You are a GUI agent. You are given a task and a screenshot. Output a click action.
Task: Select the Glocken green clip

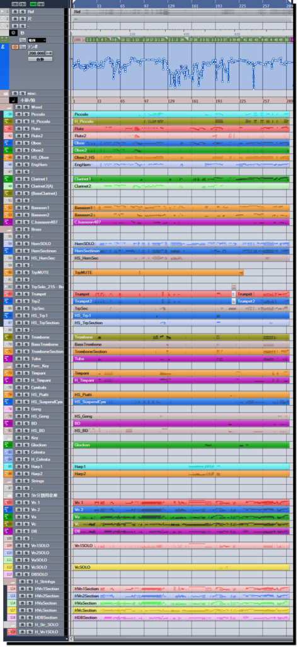tap(181, 445)
